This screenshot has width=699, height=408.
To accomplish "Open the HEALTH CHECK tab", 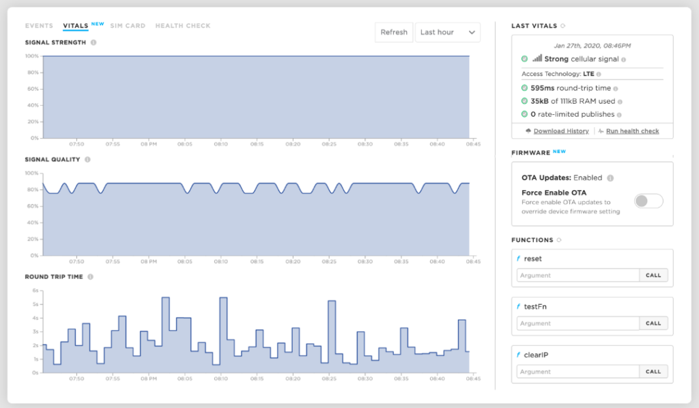I will 183,25.
